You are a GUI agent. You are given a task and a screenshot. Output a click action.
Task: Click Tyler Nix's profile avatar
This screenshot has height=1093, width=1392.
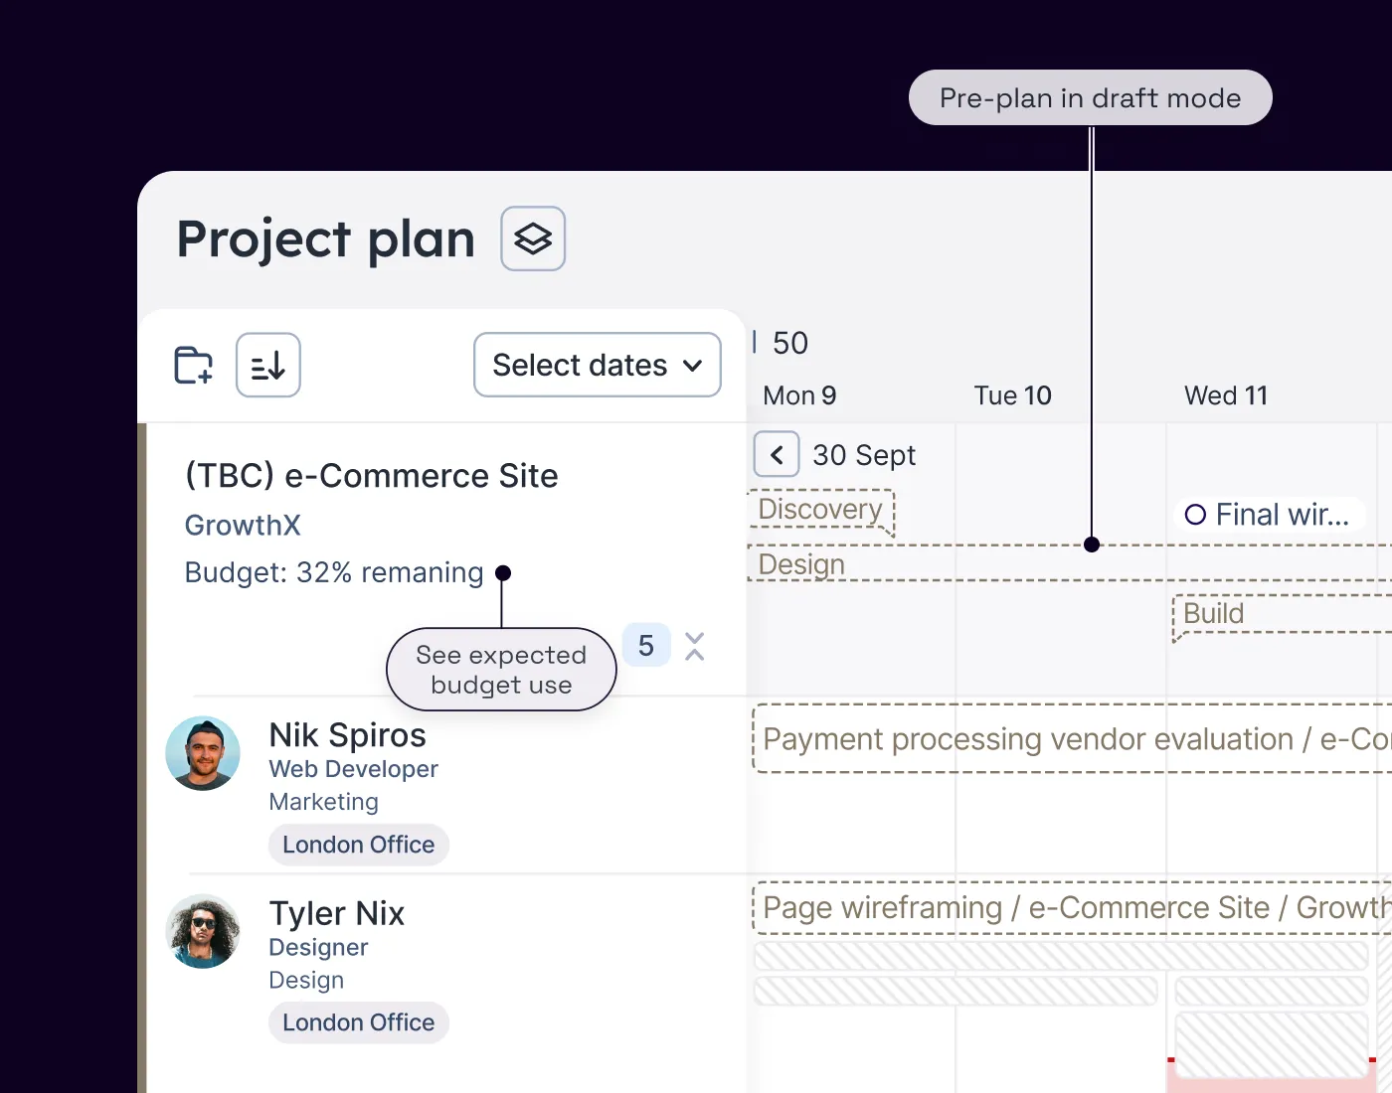coord(203,931)
